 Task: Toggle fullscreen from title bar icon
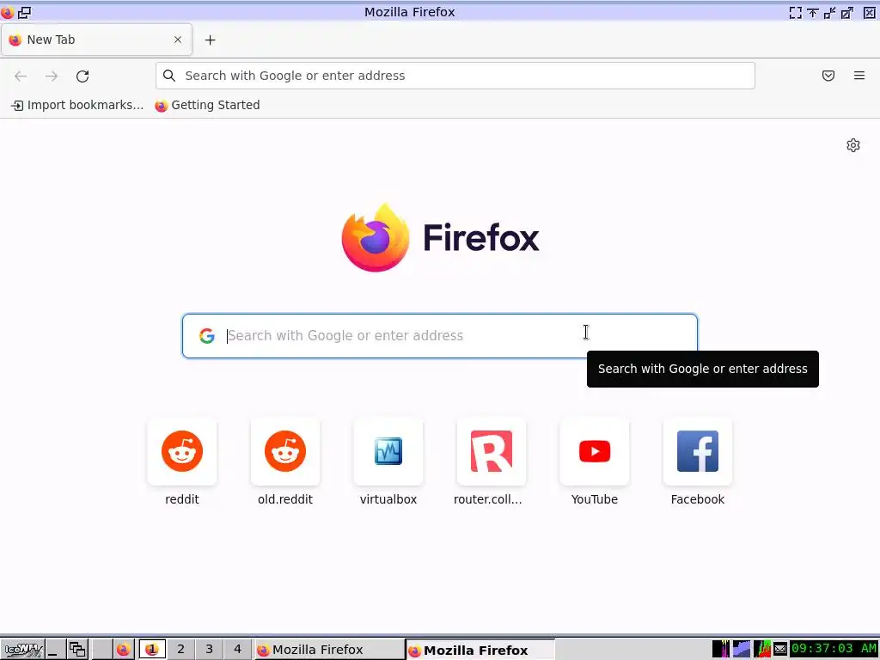tap(795, 12)
